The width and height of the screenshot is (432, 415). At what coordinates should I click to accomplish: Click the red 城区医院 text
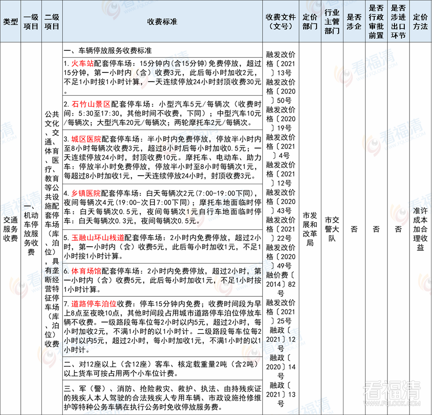tap(86, 139)
